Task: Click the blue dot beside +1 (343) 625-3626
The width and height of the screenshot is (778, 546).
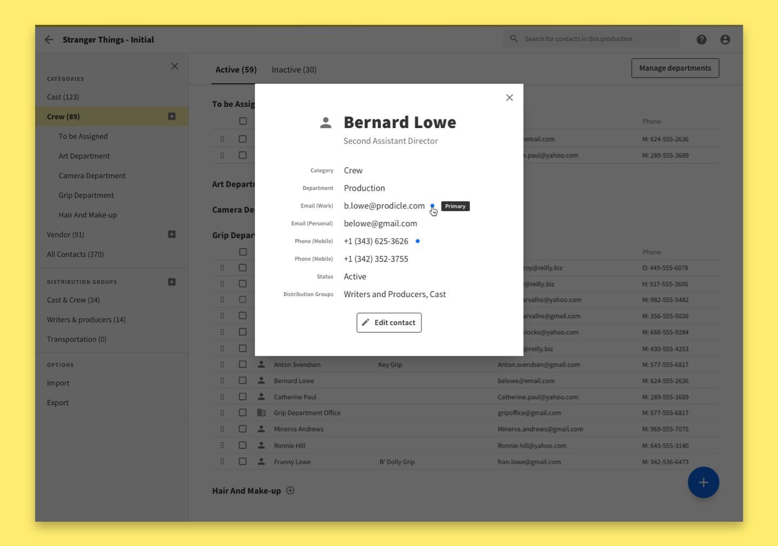Action: pos(418,241)
